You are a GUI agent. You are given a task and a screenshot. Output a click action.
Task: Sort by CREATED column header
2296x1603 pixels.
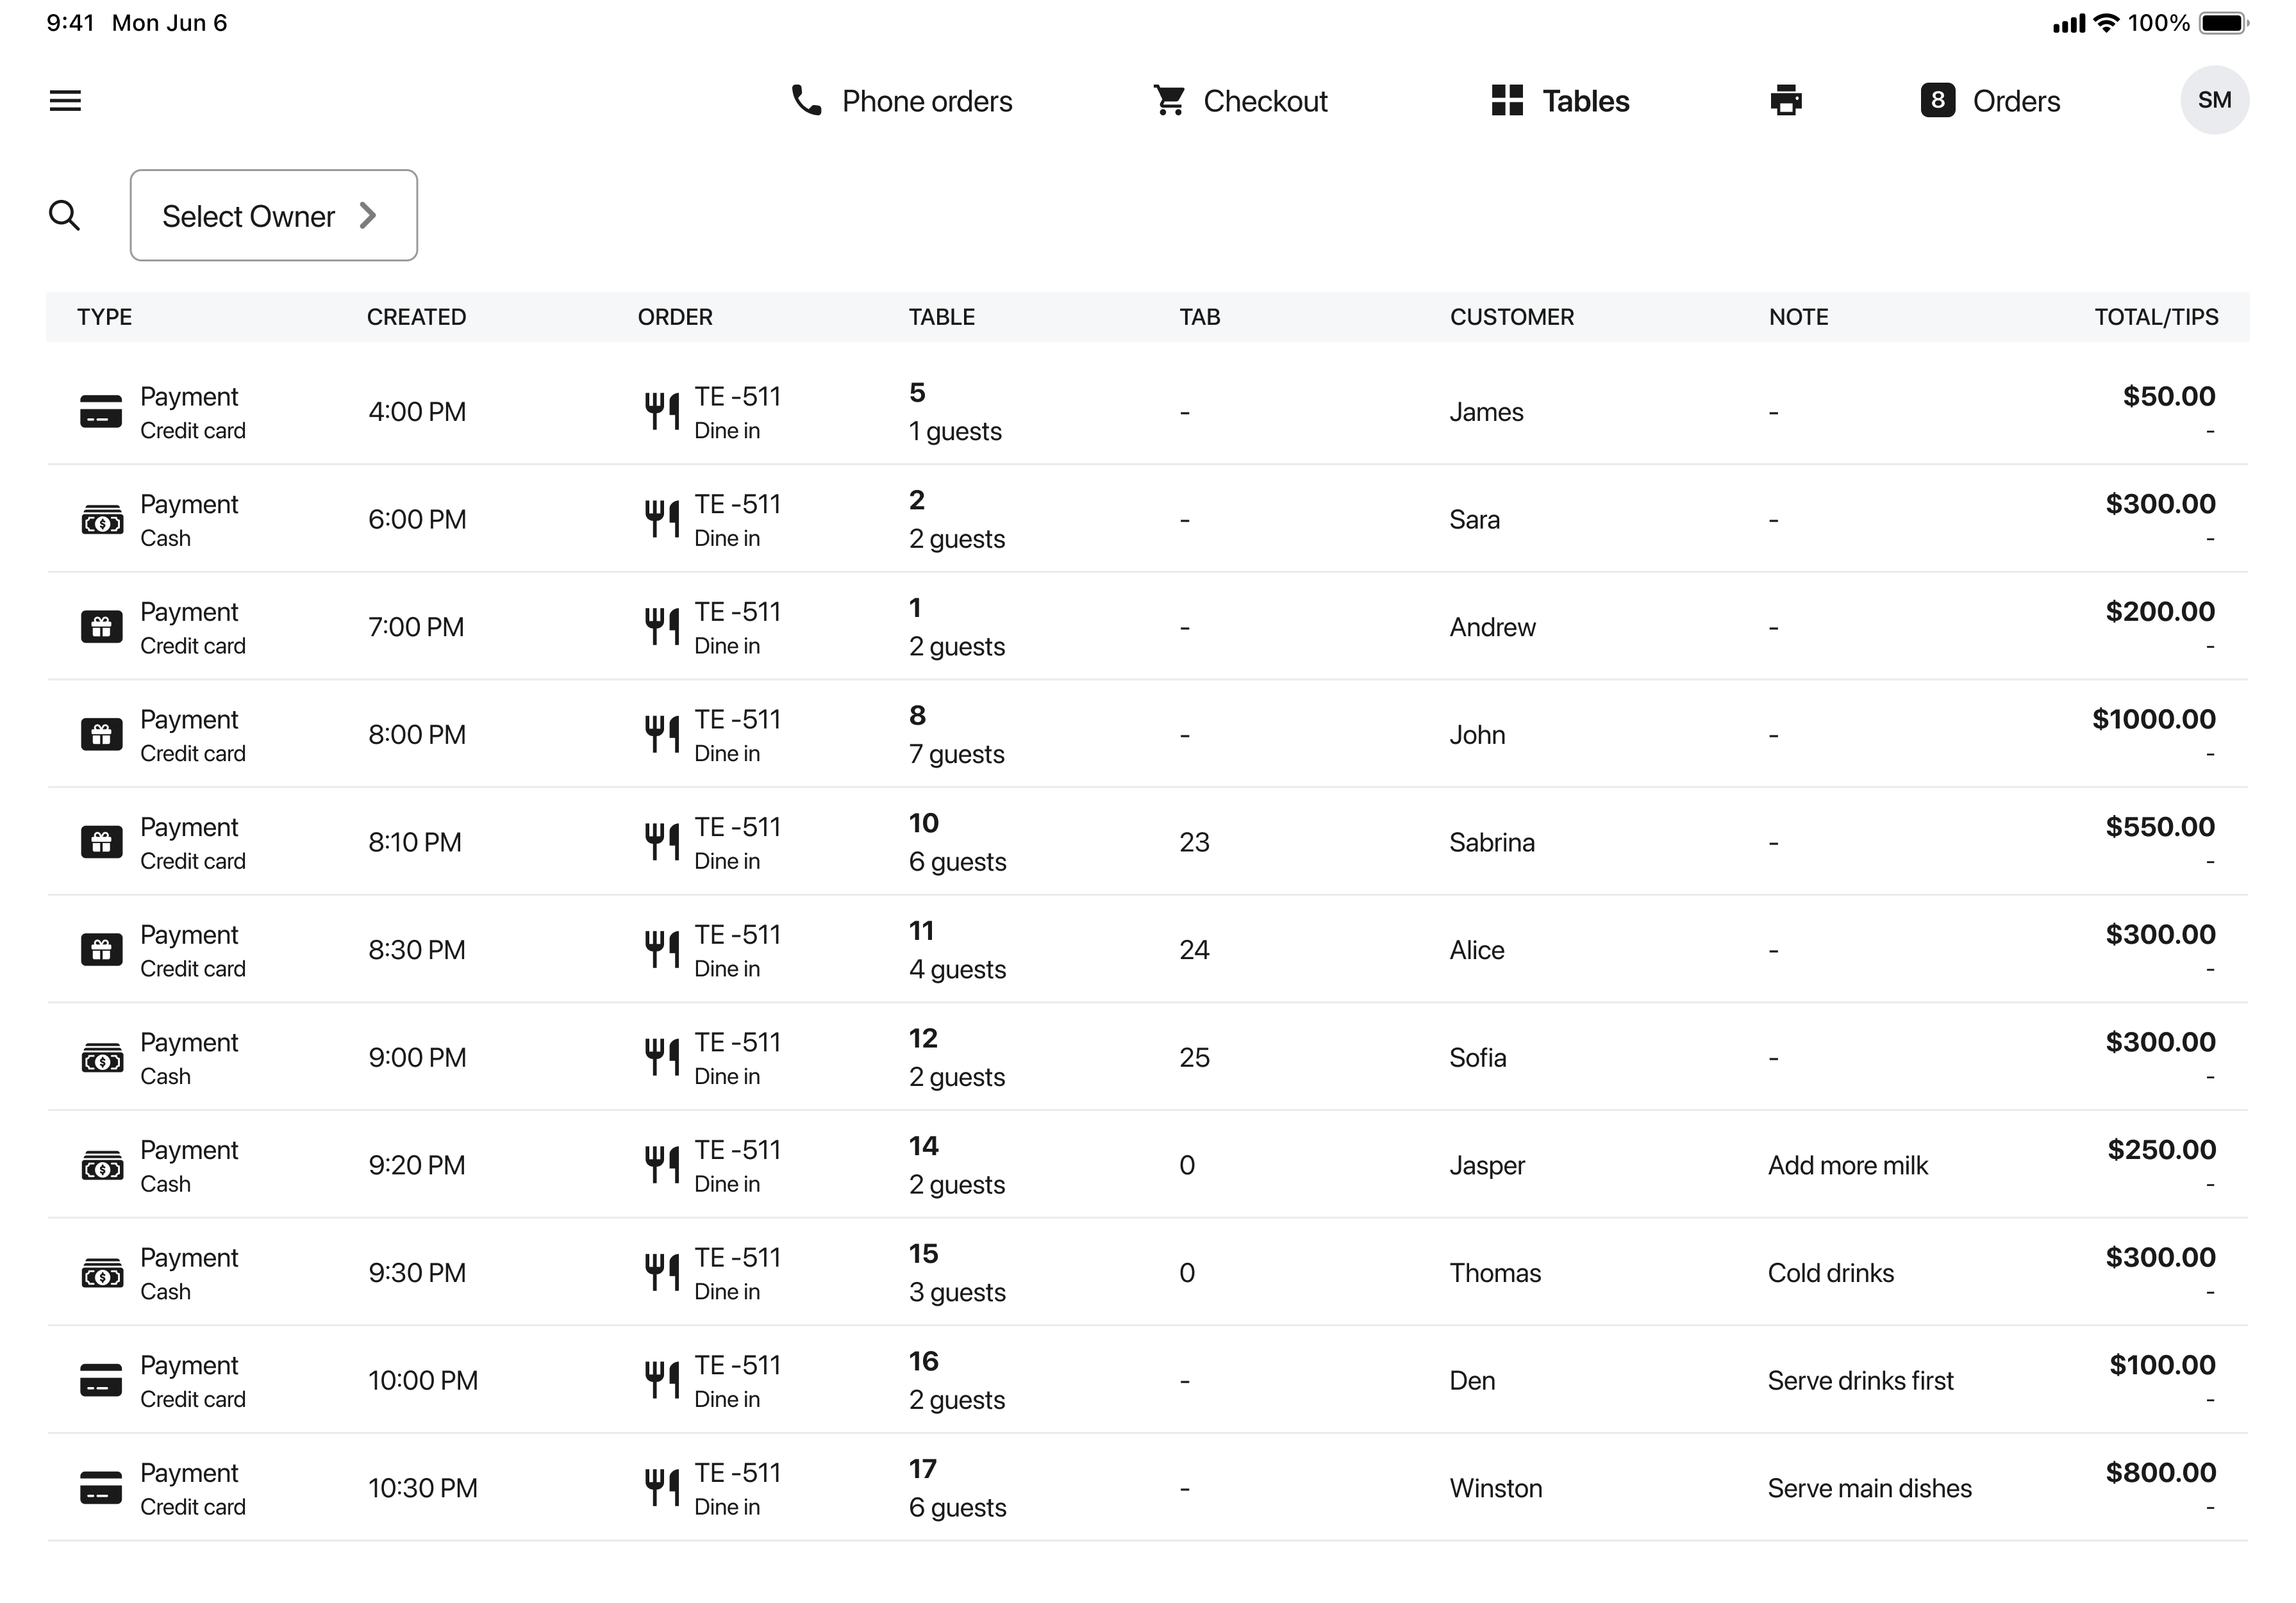[416, 316]
